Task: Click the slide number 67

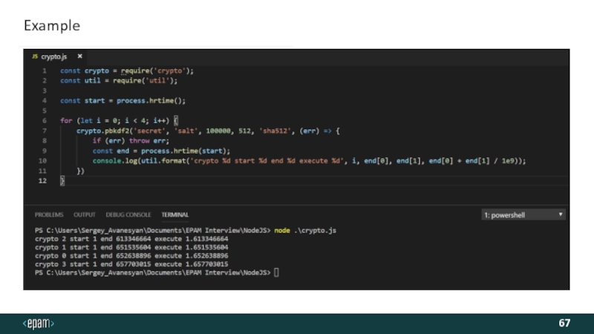Action: 564,324
